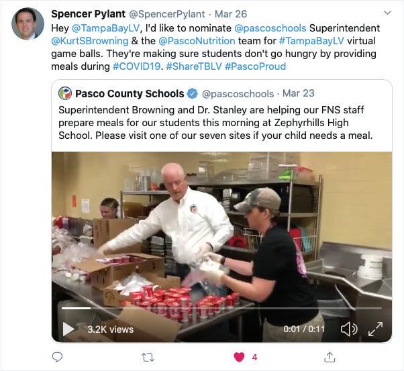Retweet using the retweet arrows icon

(148, 358)
